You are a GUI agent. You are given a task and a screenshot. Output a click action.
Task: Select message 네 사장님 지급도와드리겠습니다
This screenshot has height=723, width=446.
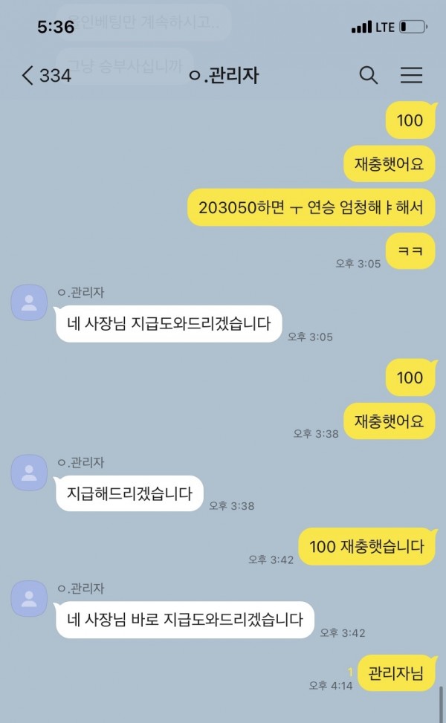click(x=169, y=324)
